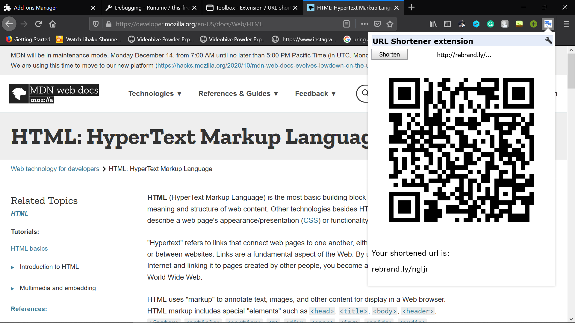Expand Multimedia and embedding section
The height and width of the screenshot is (323, 575).
click(13, 289)
